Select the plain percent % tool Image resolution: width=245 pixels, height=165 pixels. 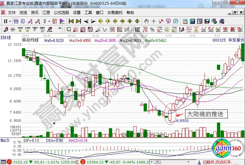[152, 30]
